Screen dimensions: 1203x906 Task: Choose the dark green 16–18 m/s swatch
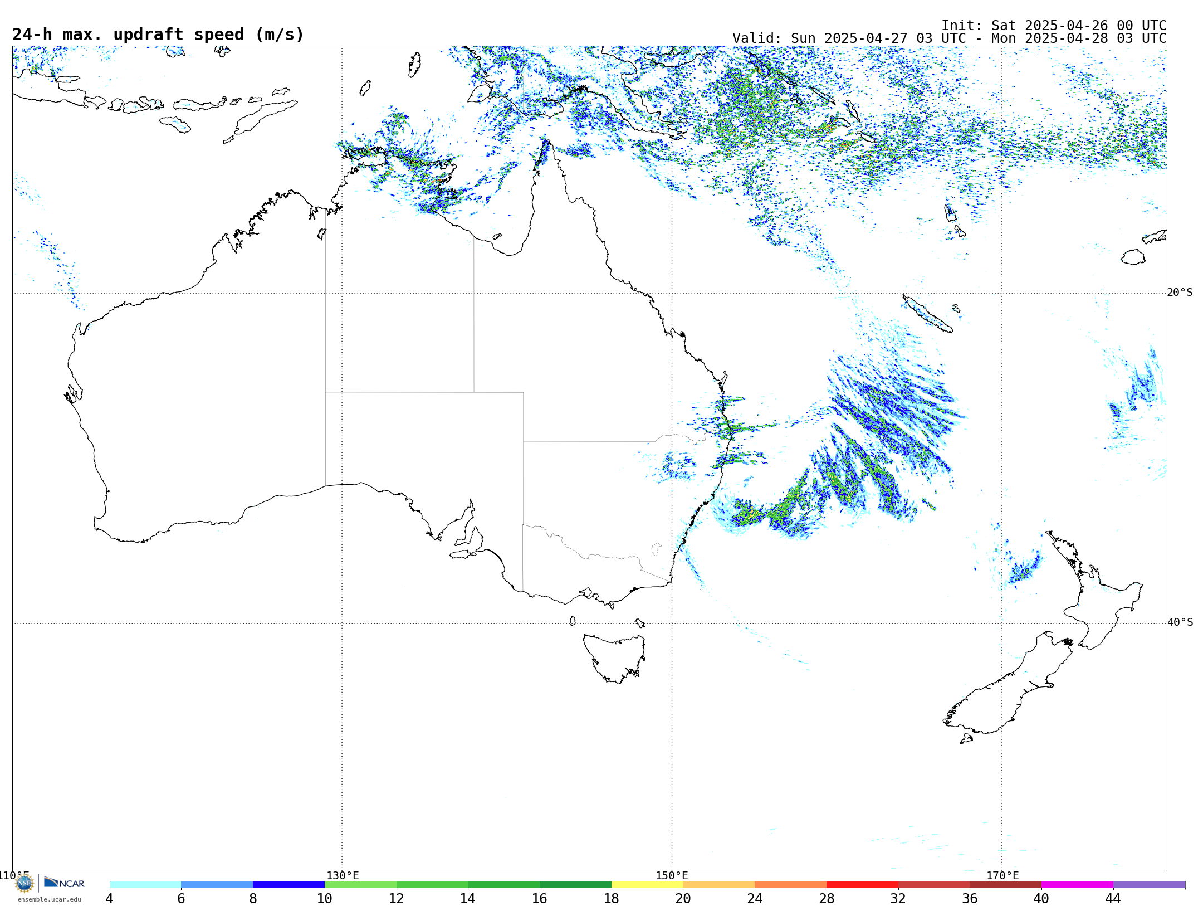[x=575, y=885]
